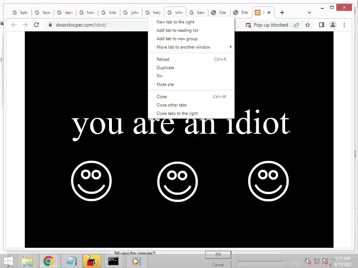Select Reload in the context menu

[x=191, y=59]
